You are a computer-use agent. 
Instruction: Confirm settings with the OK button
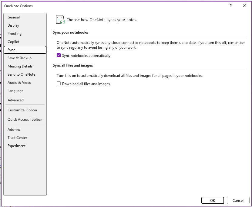tap(213, 200)
